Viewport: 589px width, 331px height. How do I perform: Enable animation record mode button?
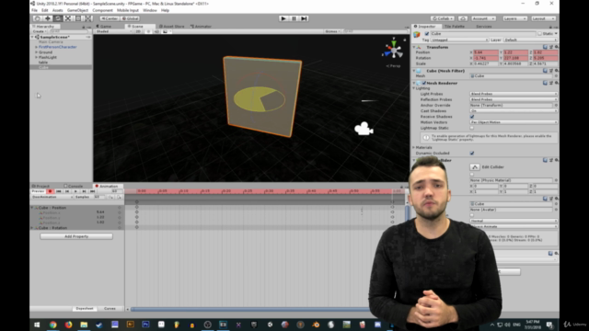tap(50, 191)
